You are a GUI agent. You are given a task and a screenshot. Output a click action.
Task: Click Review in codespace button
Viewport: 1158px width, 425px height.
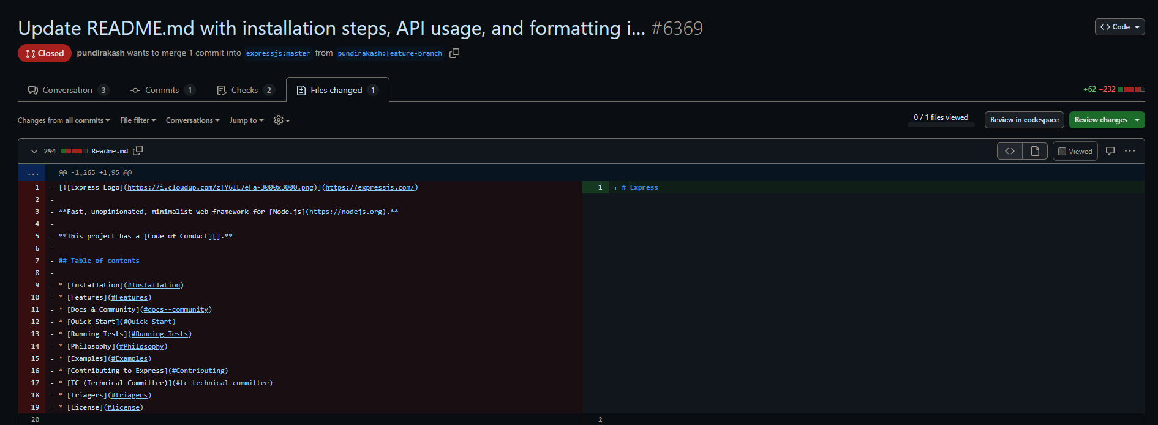(x=1024, y=120)
